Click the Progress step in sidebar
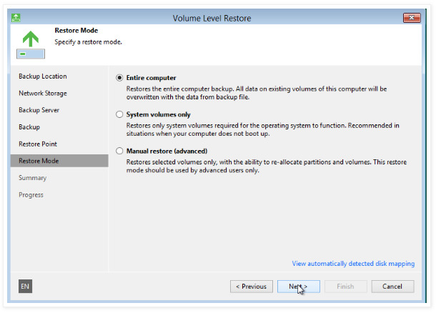The width and height of the screenshot is (436, 313). [31, 195]
